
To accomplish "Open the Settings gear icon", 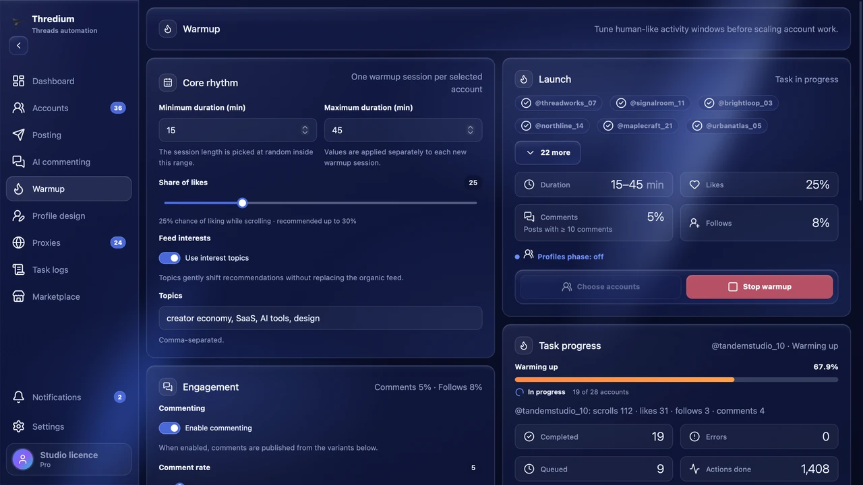I will tap(19, 426).
